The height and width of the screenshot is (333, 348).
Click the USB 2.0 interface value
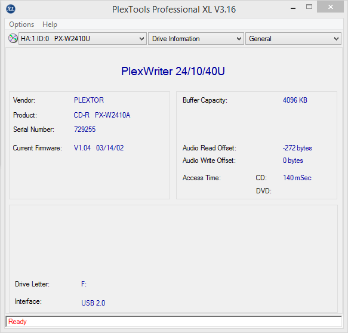(93, 303)
